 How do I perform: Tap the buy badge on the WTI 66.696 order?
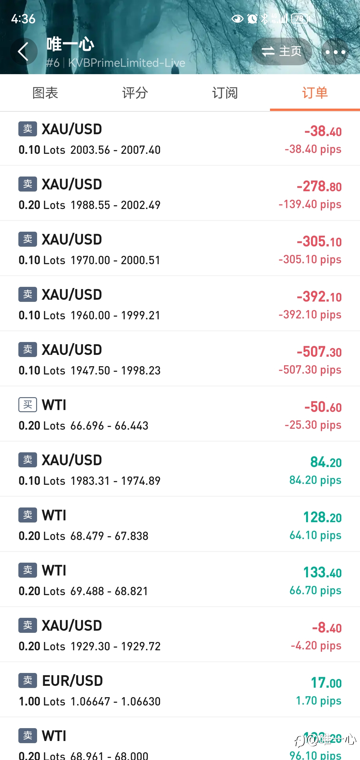tap(28, 405)
